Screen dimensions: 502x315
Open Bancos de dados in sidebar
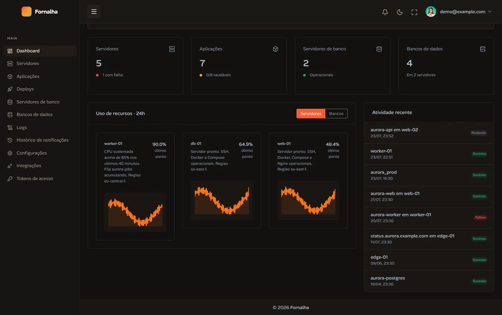(x=40, y=115)
